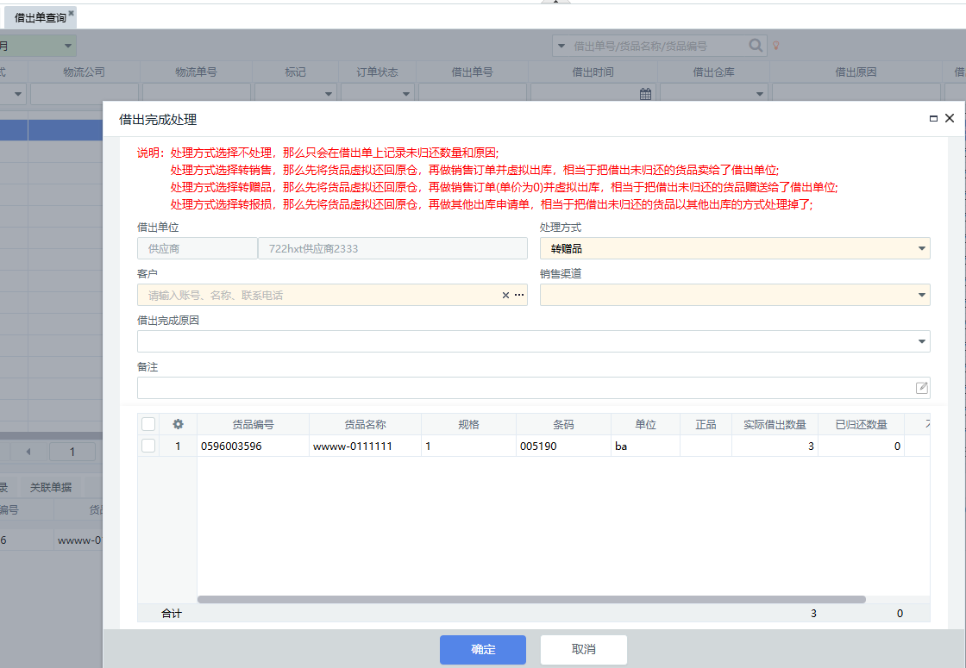
Task: Open the 借出时间 calendar picker icon
Action: 645,94
